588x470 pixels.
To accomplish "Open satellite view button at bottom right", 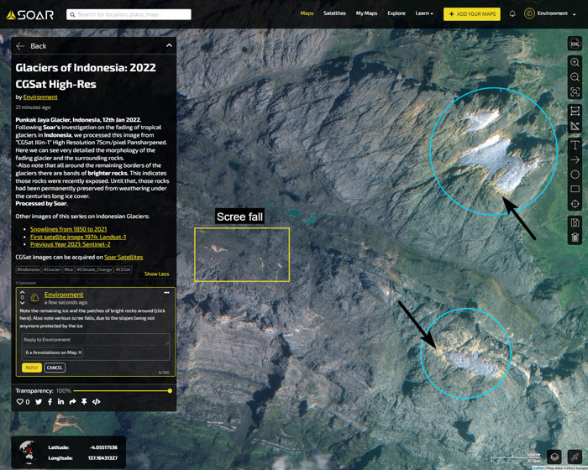I will (575, 457).
